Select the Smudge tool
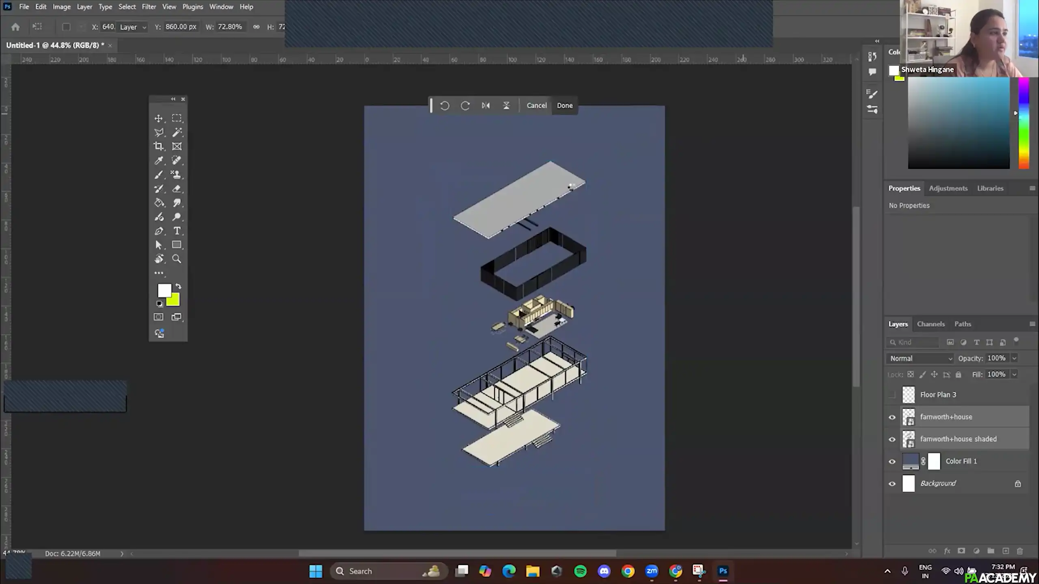Image resolution: width=1039 pixels, height=584 pixels. (x=177, y=203)
